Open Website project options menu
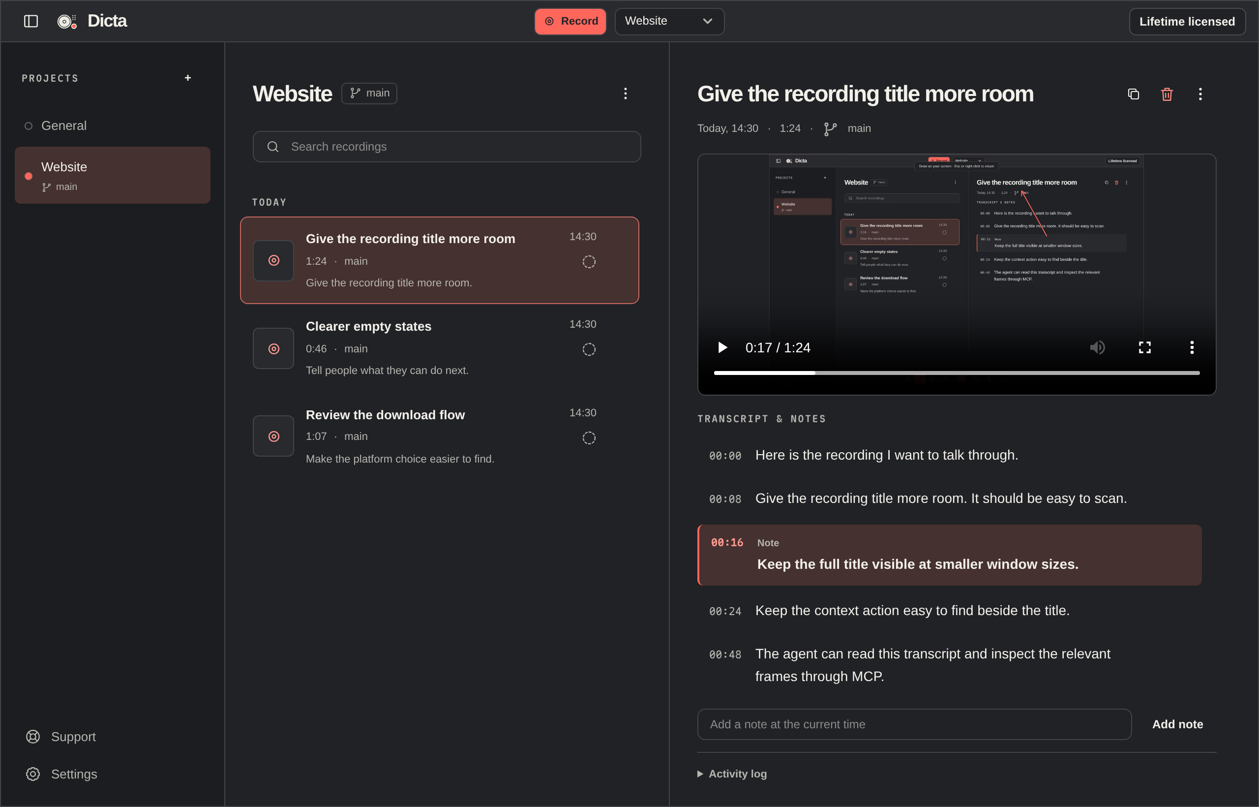This screenshot has height=807, width=1259. pos(625,93)
